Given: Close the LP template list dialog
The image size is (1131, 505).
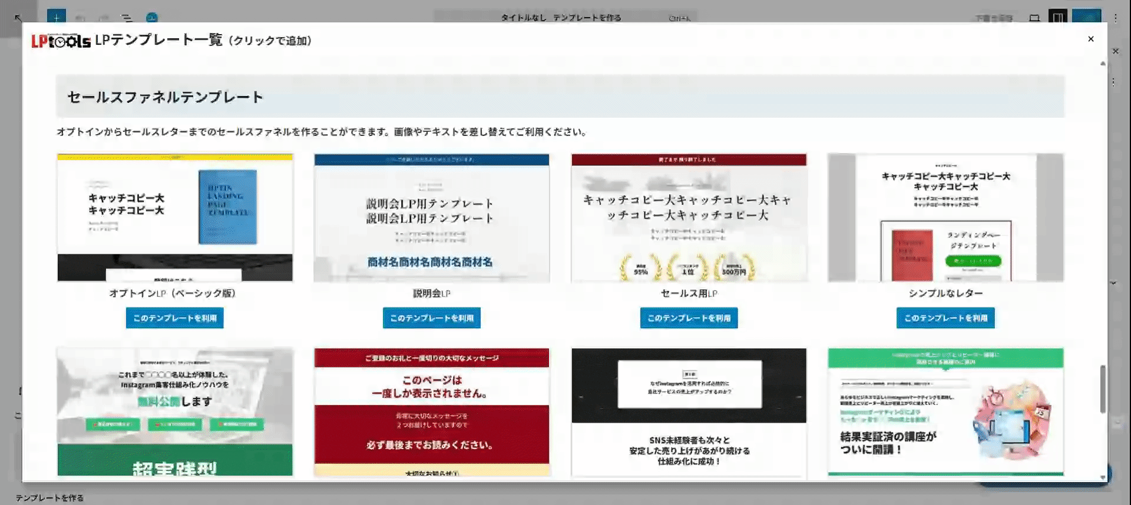Looking at the screenshot, I should click(1090, 39).
